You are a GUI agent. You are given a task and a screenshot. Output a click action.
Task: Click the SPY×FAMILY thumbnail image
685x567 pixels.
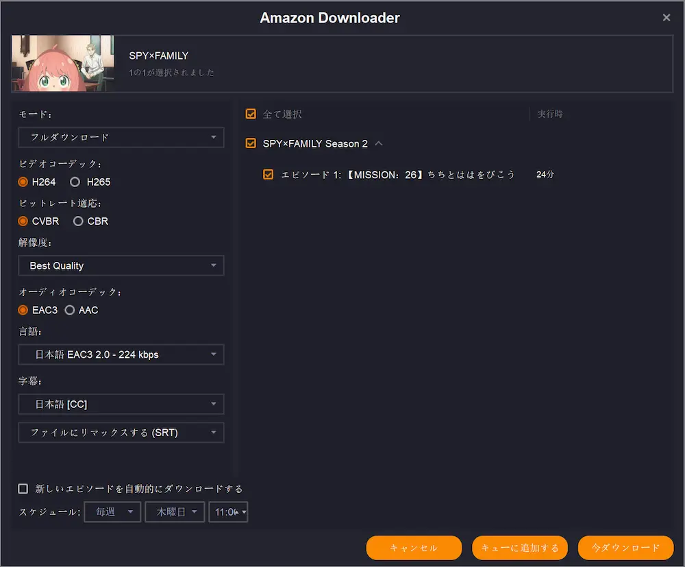[63, 63]
